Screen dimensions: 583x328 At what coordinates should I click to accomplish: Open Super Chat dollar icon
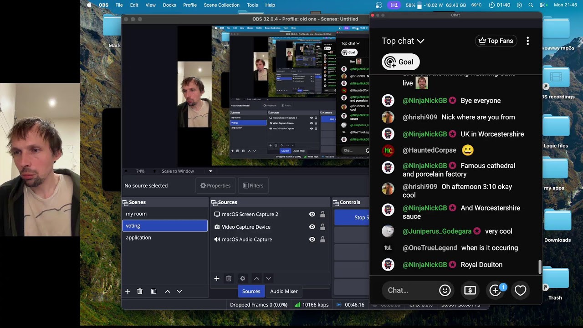pos(470,290)
